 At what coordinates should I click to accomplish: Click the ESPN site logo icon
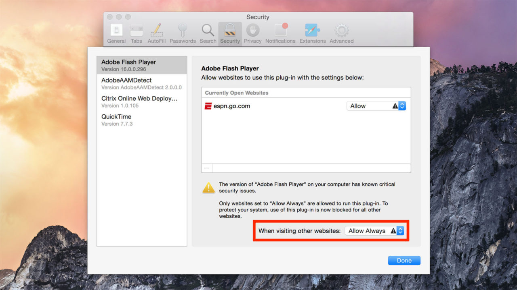click(x=208, y=106)
